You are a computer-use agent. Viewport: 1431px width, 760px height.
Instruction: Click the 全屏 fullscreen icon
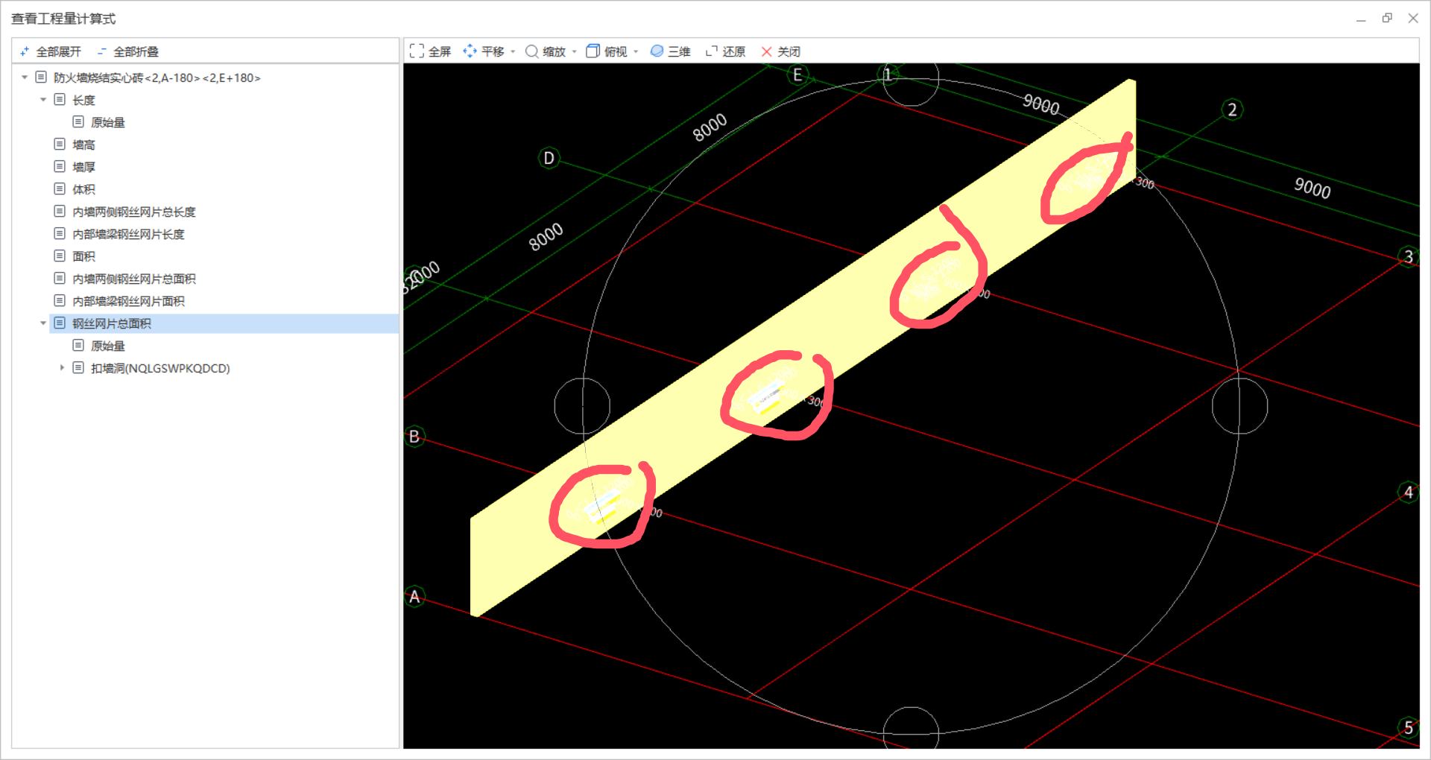(417, 51)
